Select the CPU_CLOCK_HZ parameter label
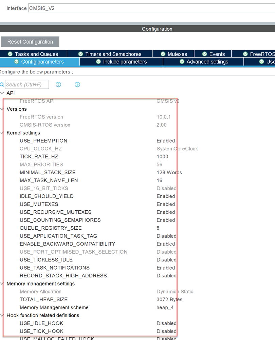This screenshot has height=340, width=275. click(41, 149)
